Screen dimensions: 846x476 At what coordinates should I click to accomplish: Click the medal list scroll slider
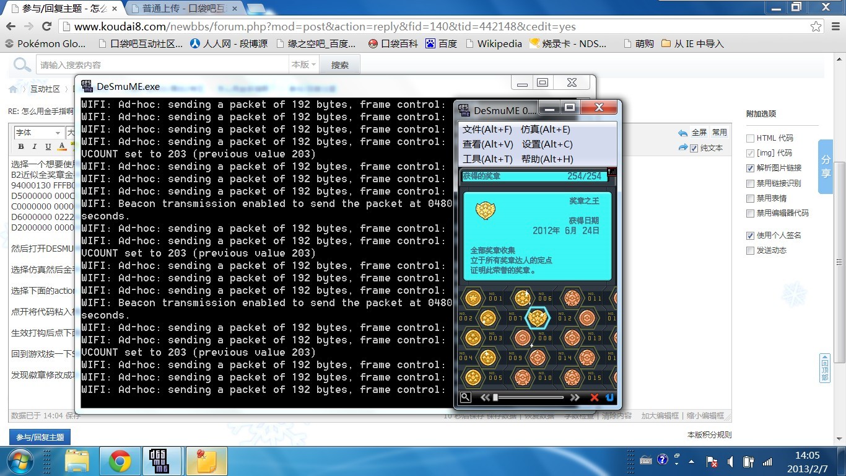[495, 397]
